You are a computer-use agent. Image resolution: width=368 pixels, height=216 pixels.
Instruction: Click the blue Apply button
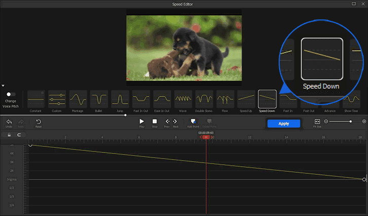coord(284,124)
